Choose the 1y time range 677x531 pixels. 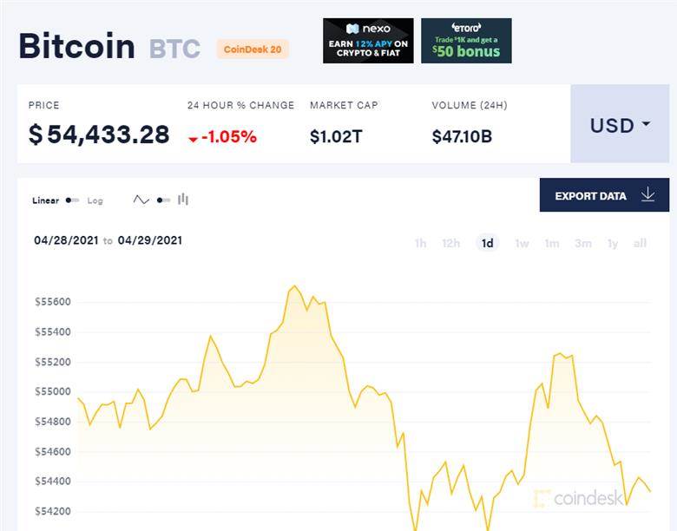(x=613, y=244)
